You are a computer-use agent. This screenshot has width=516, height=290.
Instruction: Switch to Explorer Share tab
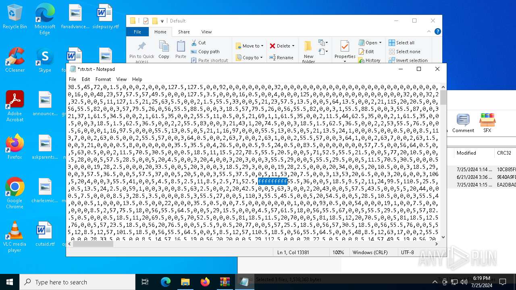tap(184, 32)
